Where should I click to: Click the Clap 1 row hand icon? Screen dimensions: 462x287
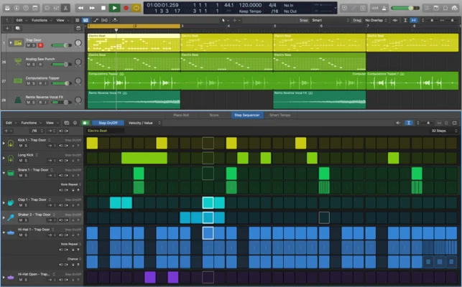[x=11, y=202]
